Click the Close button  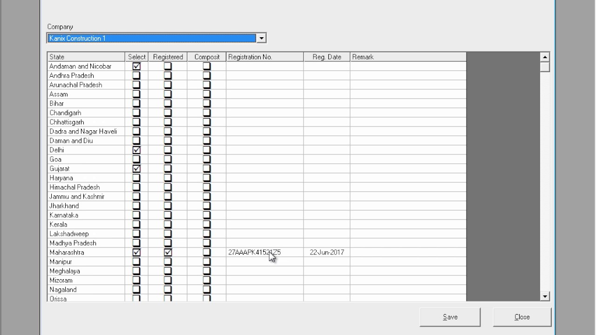(522, 317)
